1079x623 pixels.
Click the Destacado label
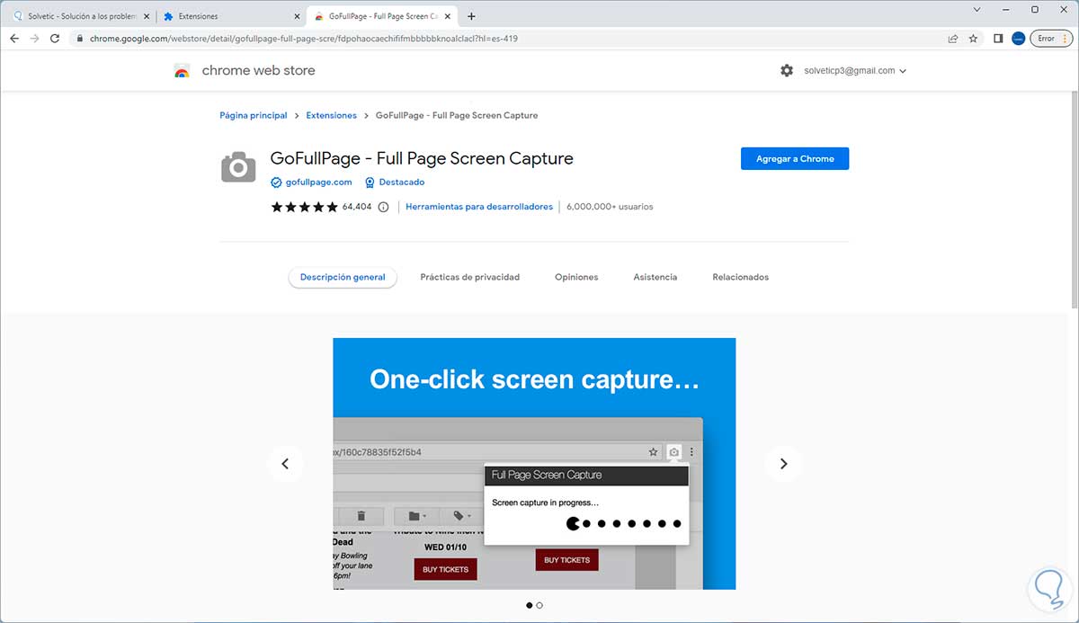pos(402,182)
